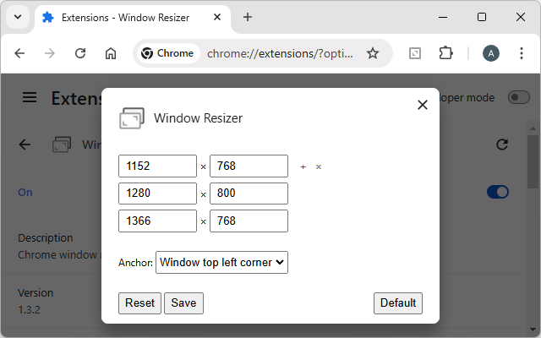Remove the 1152 × 768 size row
Viewport: 541px width, 338px height.
[x=319, y=167]
